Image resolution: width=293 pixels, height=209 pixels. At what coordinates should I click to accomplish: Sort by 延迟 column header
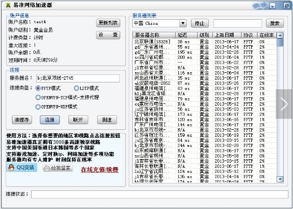[x=186, y=35]
